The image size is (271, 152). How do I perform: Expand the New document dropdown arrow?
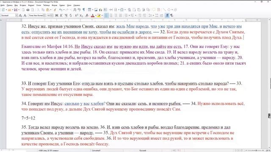click(x=6, y=10)
